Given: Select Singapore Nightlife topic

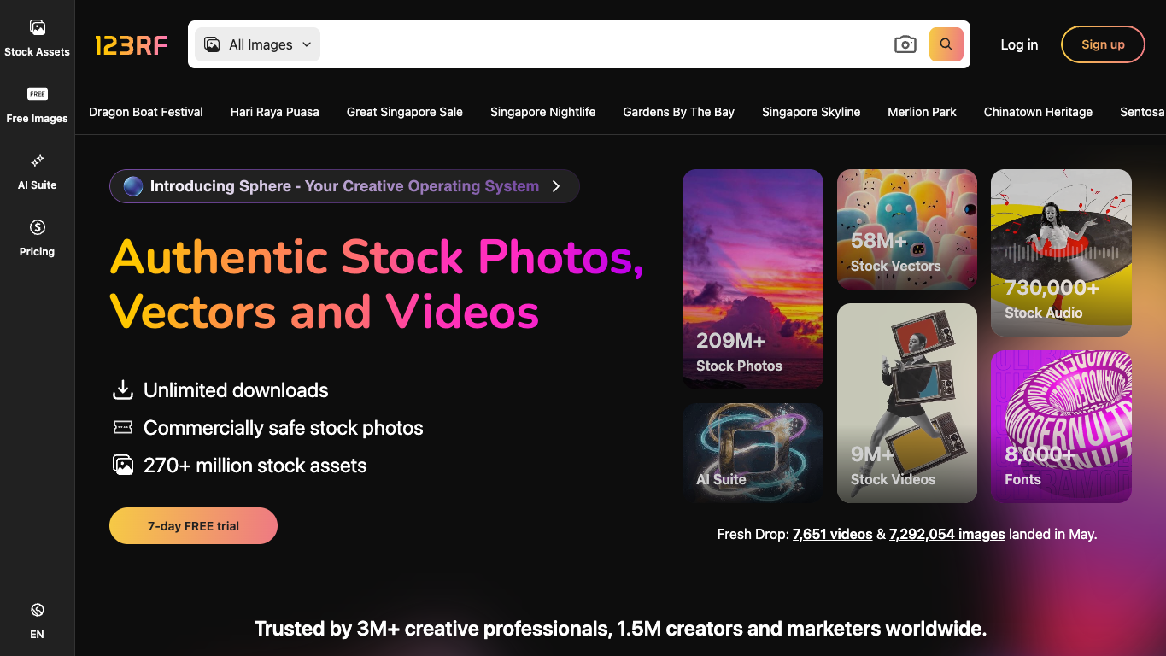Looking at the screenshot, I should [543, 112].
